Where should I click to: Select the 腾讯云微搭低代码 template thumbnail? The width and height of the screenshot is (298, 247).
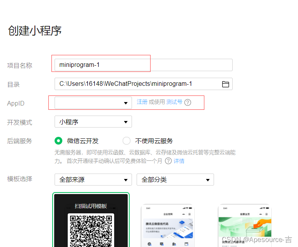(x=168, y=225)
